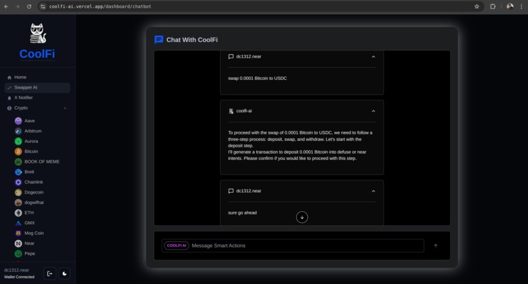Open the browser three-dot menu
The height and width of the screenshot is (284, 528).
[x=521, y=7]
